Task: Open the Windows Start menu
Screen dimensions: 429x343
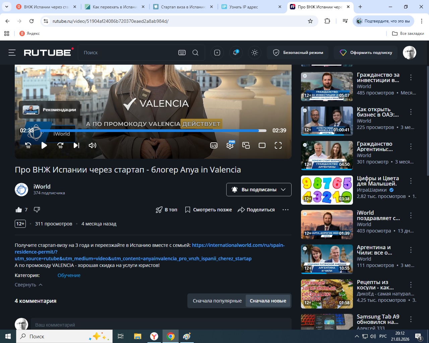Action: click(8, 336)
